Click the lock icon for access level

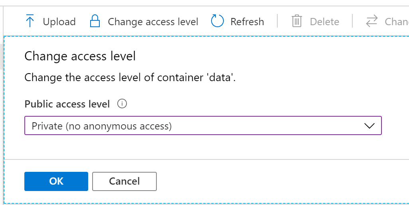[95, 21]
